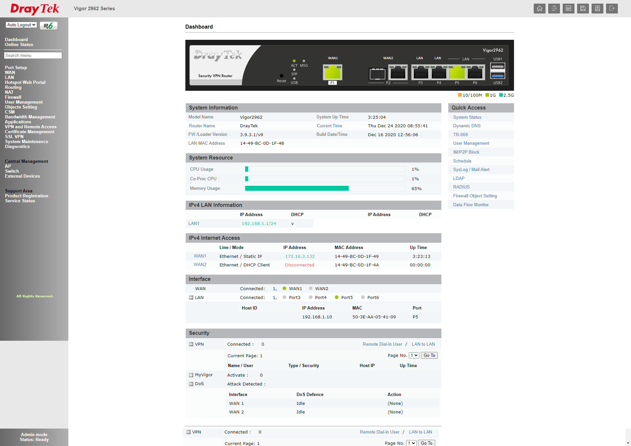
Task: Click the Go To button in Security VPN
Action: coord(429,356)
